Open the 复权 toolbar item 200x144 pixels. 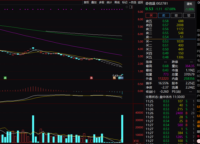tap(87, 2)
